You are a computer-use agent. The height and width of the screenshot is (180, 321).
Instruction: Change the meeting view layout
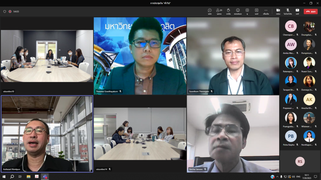(247, 11)
